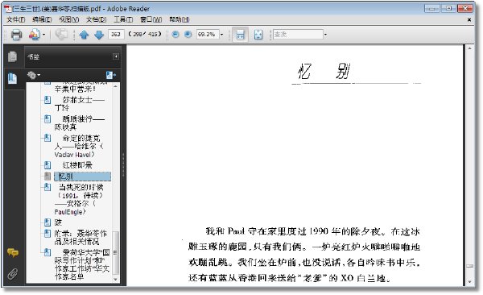
Task: Select the bookmark 莎菲女士——丁玲
Action: coord(80,104)
